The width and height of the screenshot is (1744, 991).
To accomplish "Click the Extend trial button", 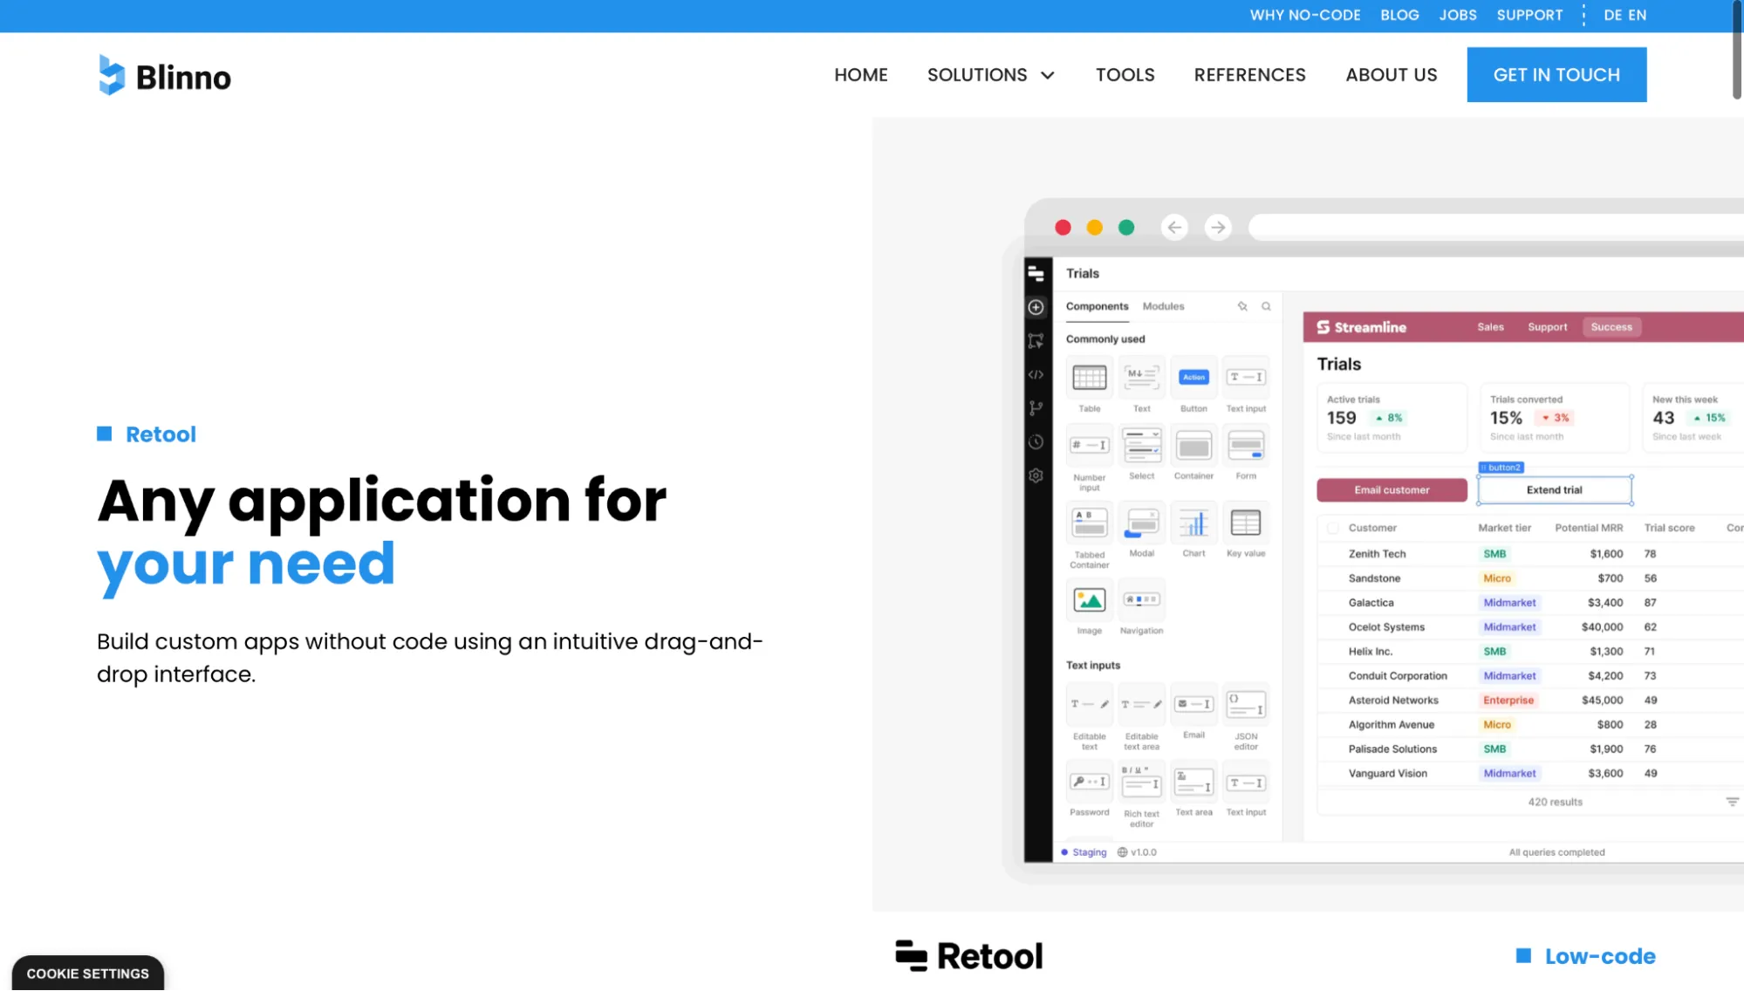I will pyautogui.click(x=1554, y=490).
